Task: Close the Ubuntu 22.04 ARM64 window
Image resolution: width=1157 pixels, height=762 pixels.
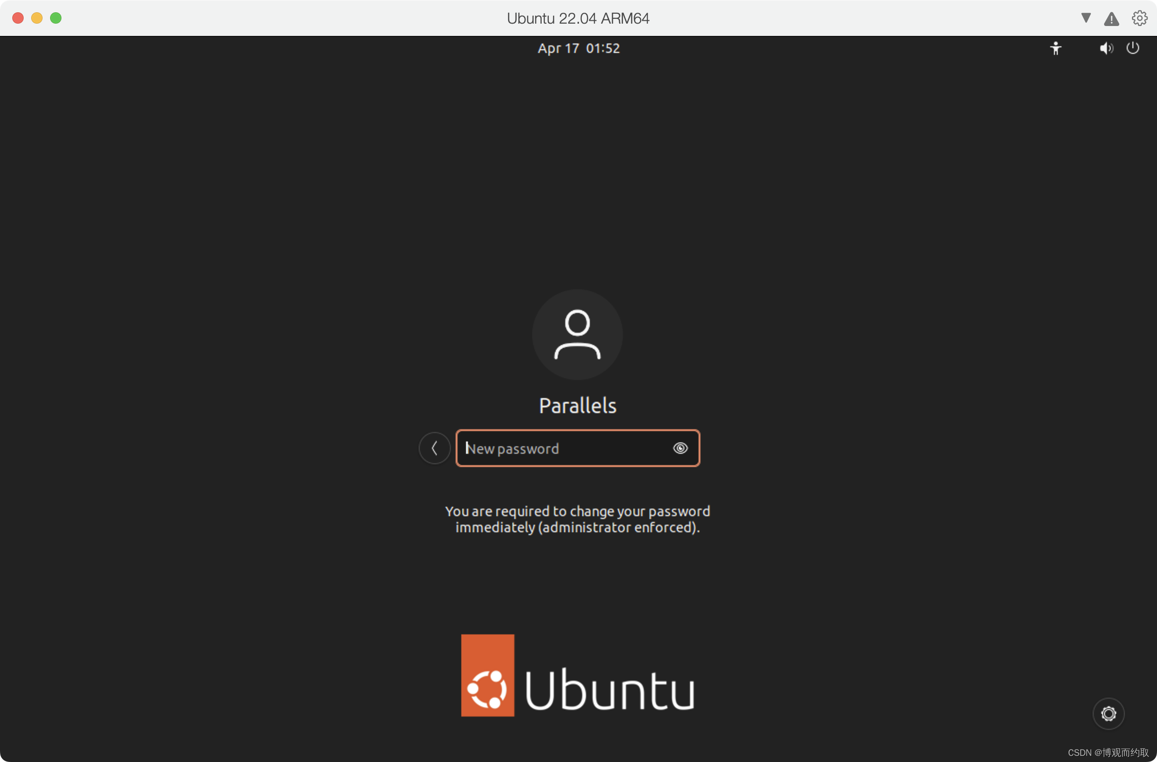Action: click(x=18, y=18)
